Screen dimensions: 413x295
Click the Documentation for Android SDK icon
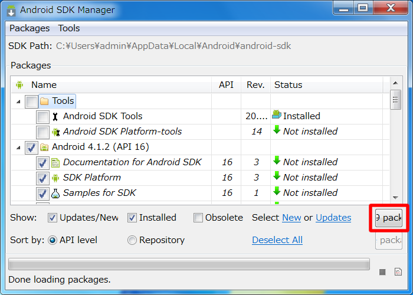(55, 163)
